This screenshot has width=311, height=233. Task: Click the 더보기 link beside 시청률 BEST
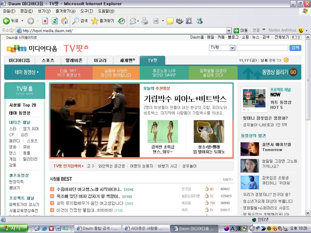pyautogui.click(x=228, y=180)
